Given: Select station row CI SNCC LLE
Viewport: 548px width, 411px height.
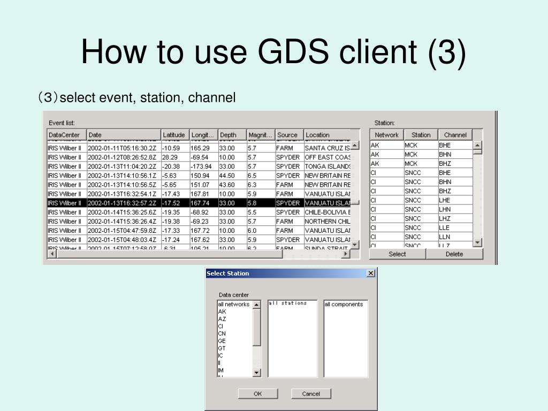Looking at the screenshot, I should pyautogui.click(x=421, y=227).
